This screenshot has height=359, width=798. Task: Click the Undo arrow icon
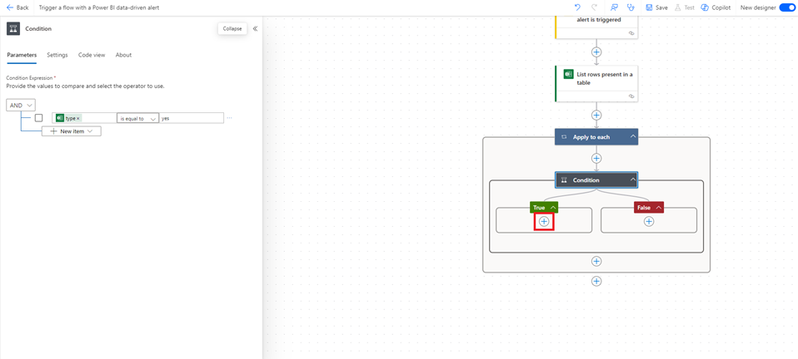click(577, 7)
